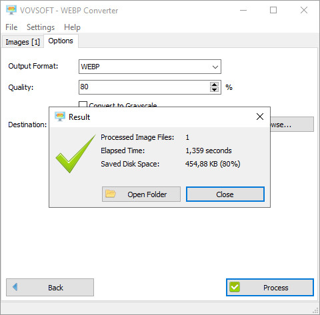Click the VOVSOFT app icon in title bar
320x315 pixels.
(11, 10)
